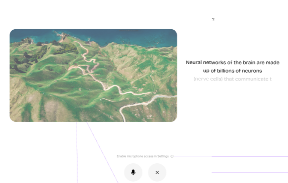The image size is (288, 183).
Task: Toggle microphone input on
Action: (x=133, y=172)
